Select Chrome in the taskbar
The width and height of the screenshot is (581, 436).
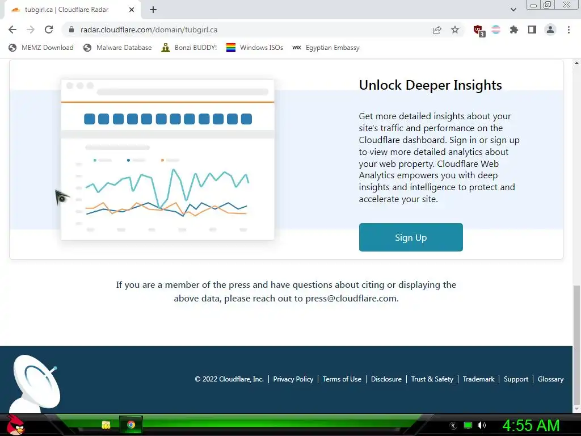point(131,425)
